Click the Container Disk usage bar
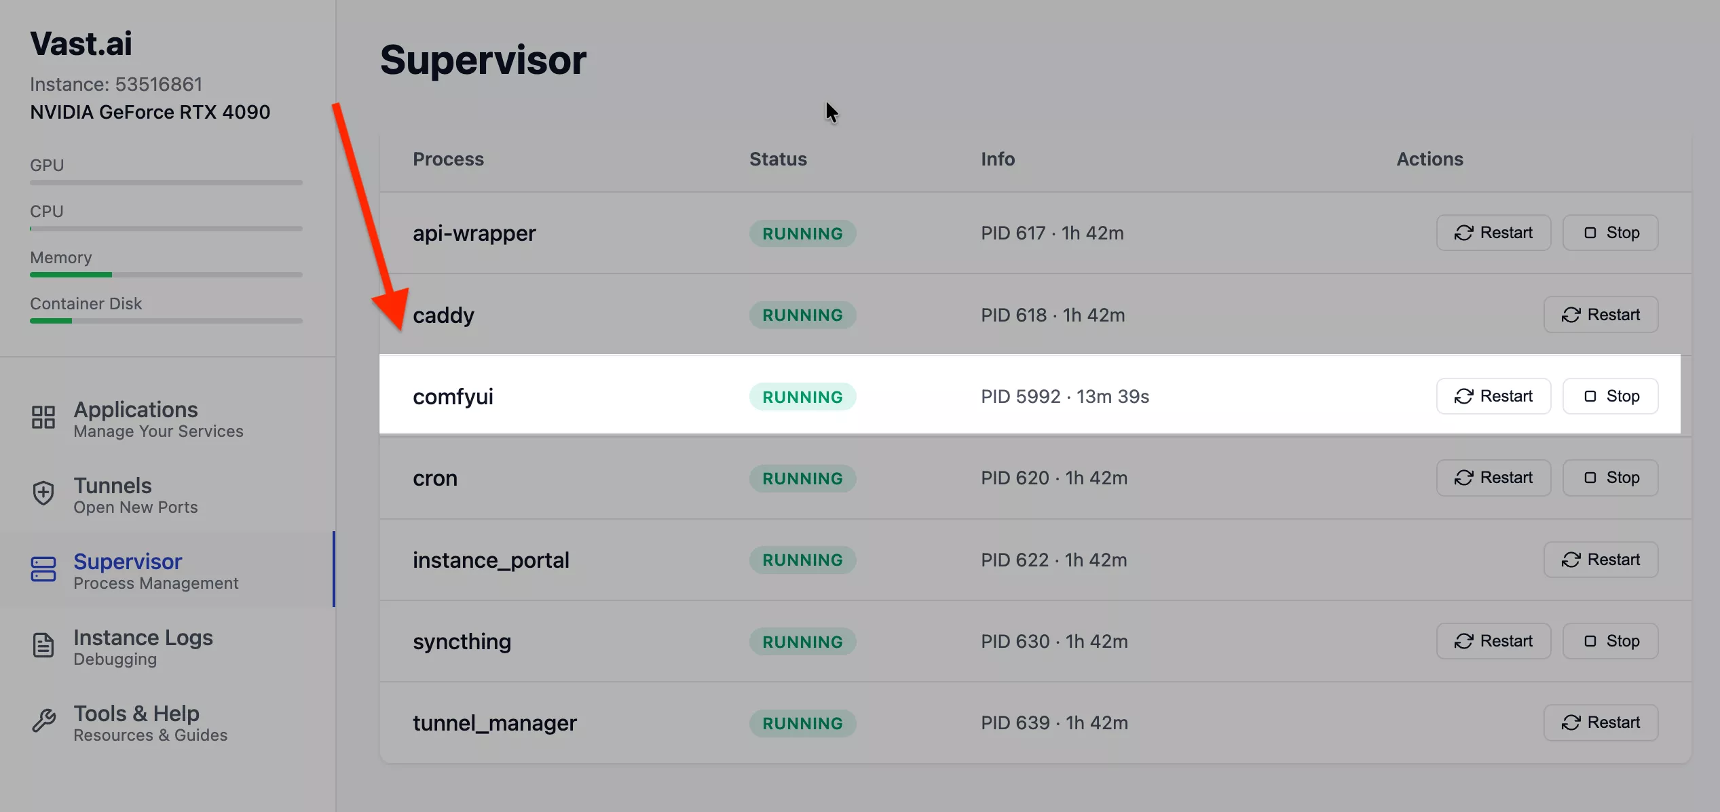The image size is (1720, 812). pos(166,321)
